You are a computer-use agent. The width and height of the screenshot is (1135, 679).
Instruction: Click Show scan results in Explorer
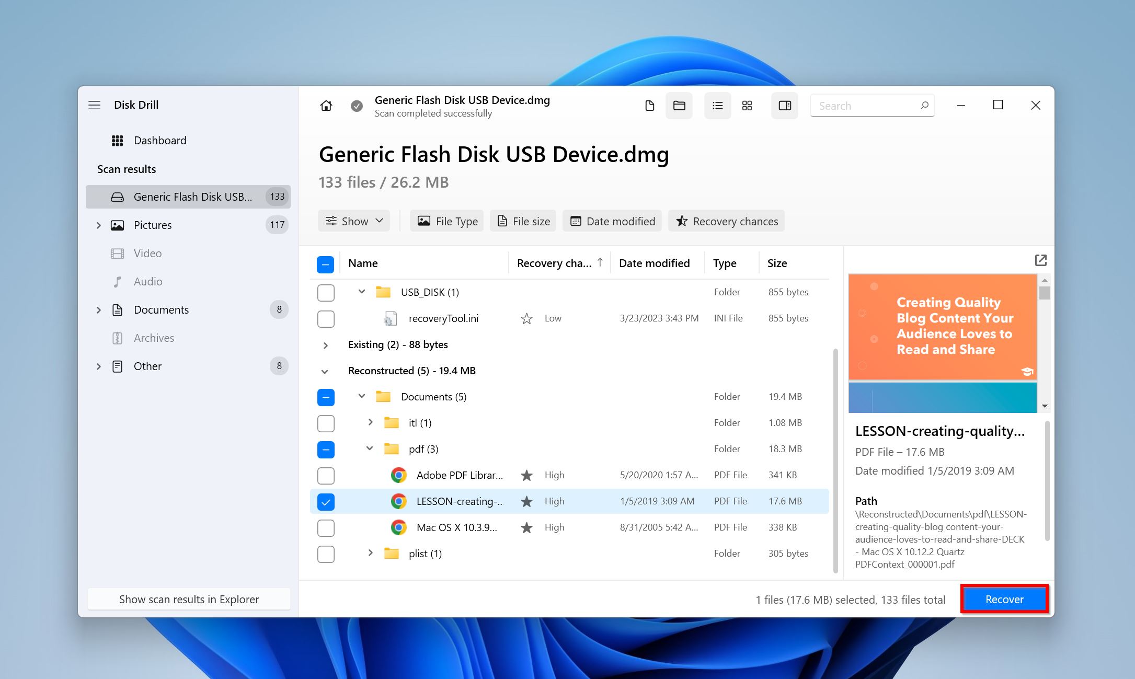point(190,598)
